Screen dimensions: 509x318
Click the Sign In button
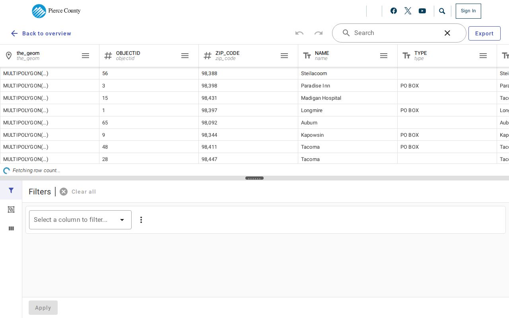(x=468, y=11)
